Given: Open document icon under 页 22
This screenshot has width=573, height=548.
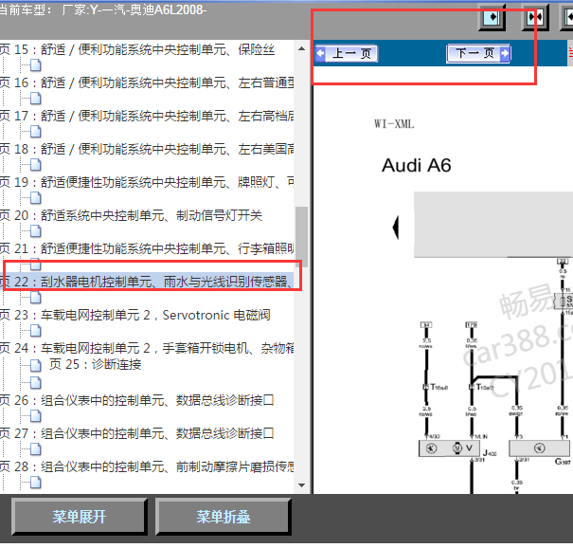Looking at the screenshot, I should 35,298.
